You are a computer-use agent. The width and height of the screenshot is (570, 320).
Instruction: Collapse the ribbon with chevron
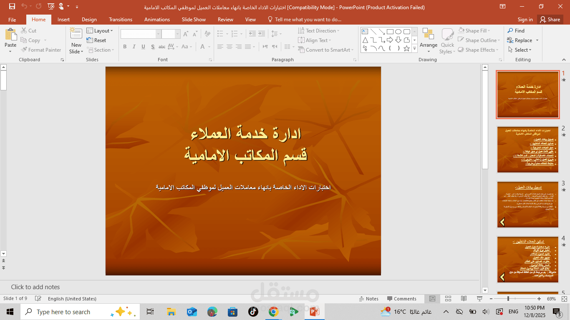[565, 60]
